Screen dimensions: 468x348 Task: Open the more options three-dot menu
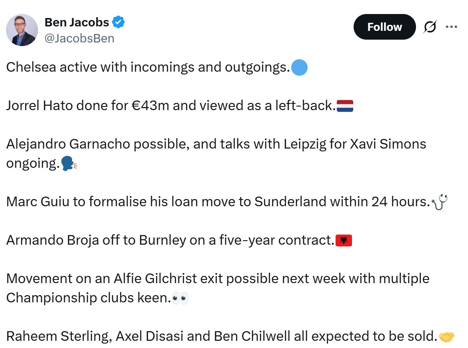click(x=452, y=26)
